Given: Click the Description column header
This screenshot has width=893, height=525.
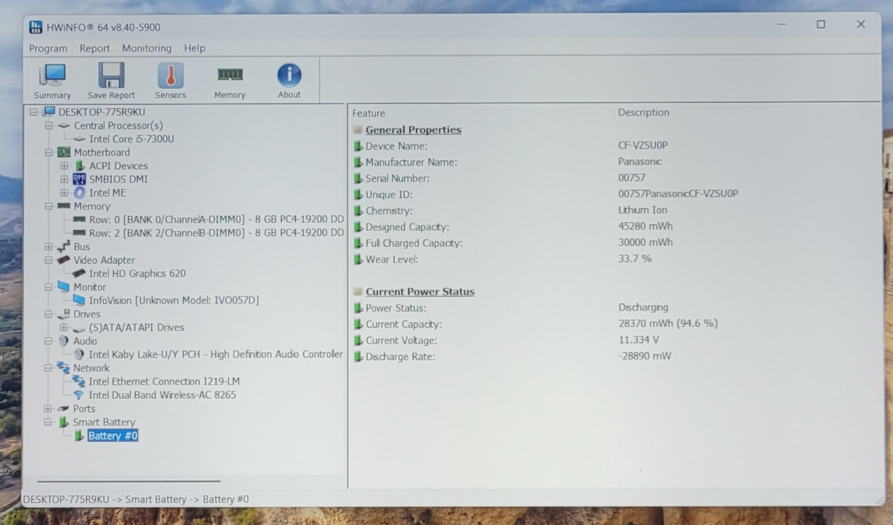Looking at the screenshot, I should pos(644,113).
